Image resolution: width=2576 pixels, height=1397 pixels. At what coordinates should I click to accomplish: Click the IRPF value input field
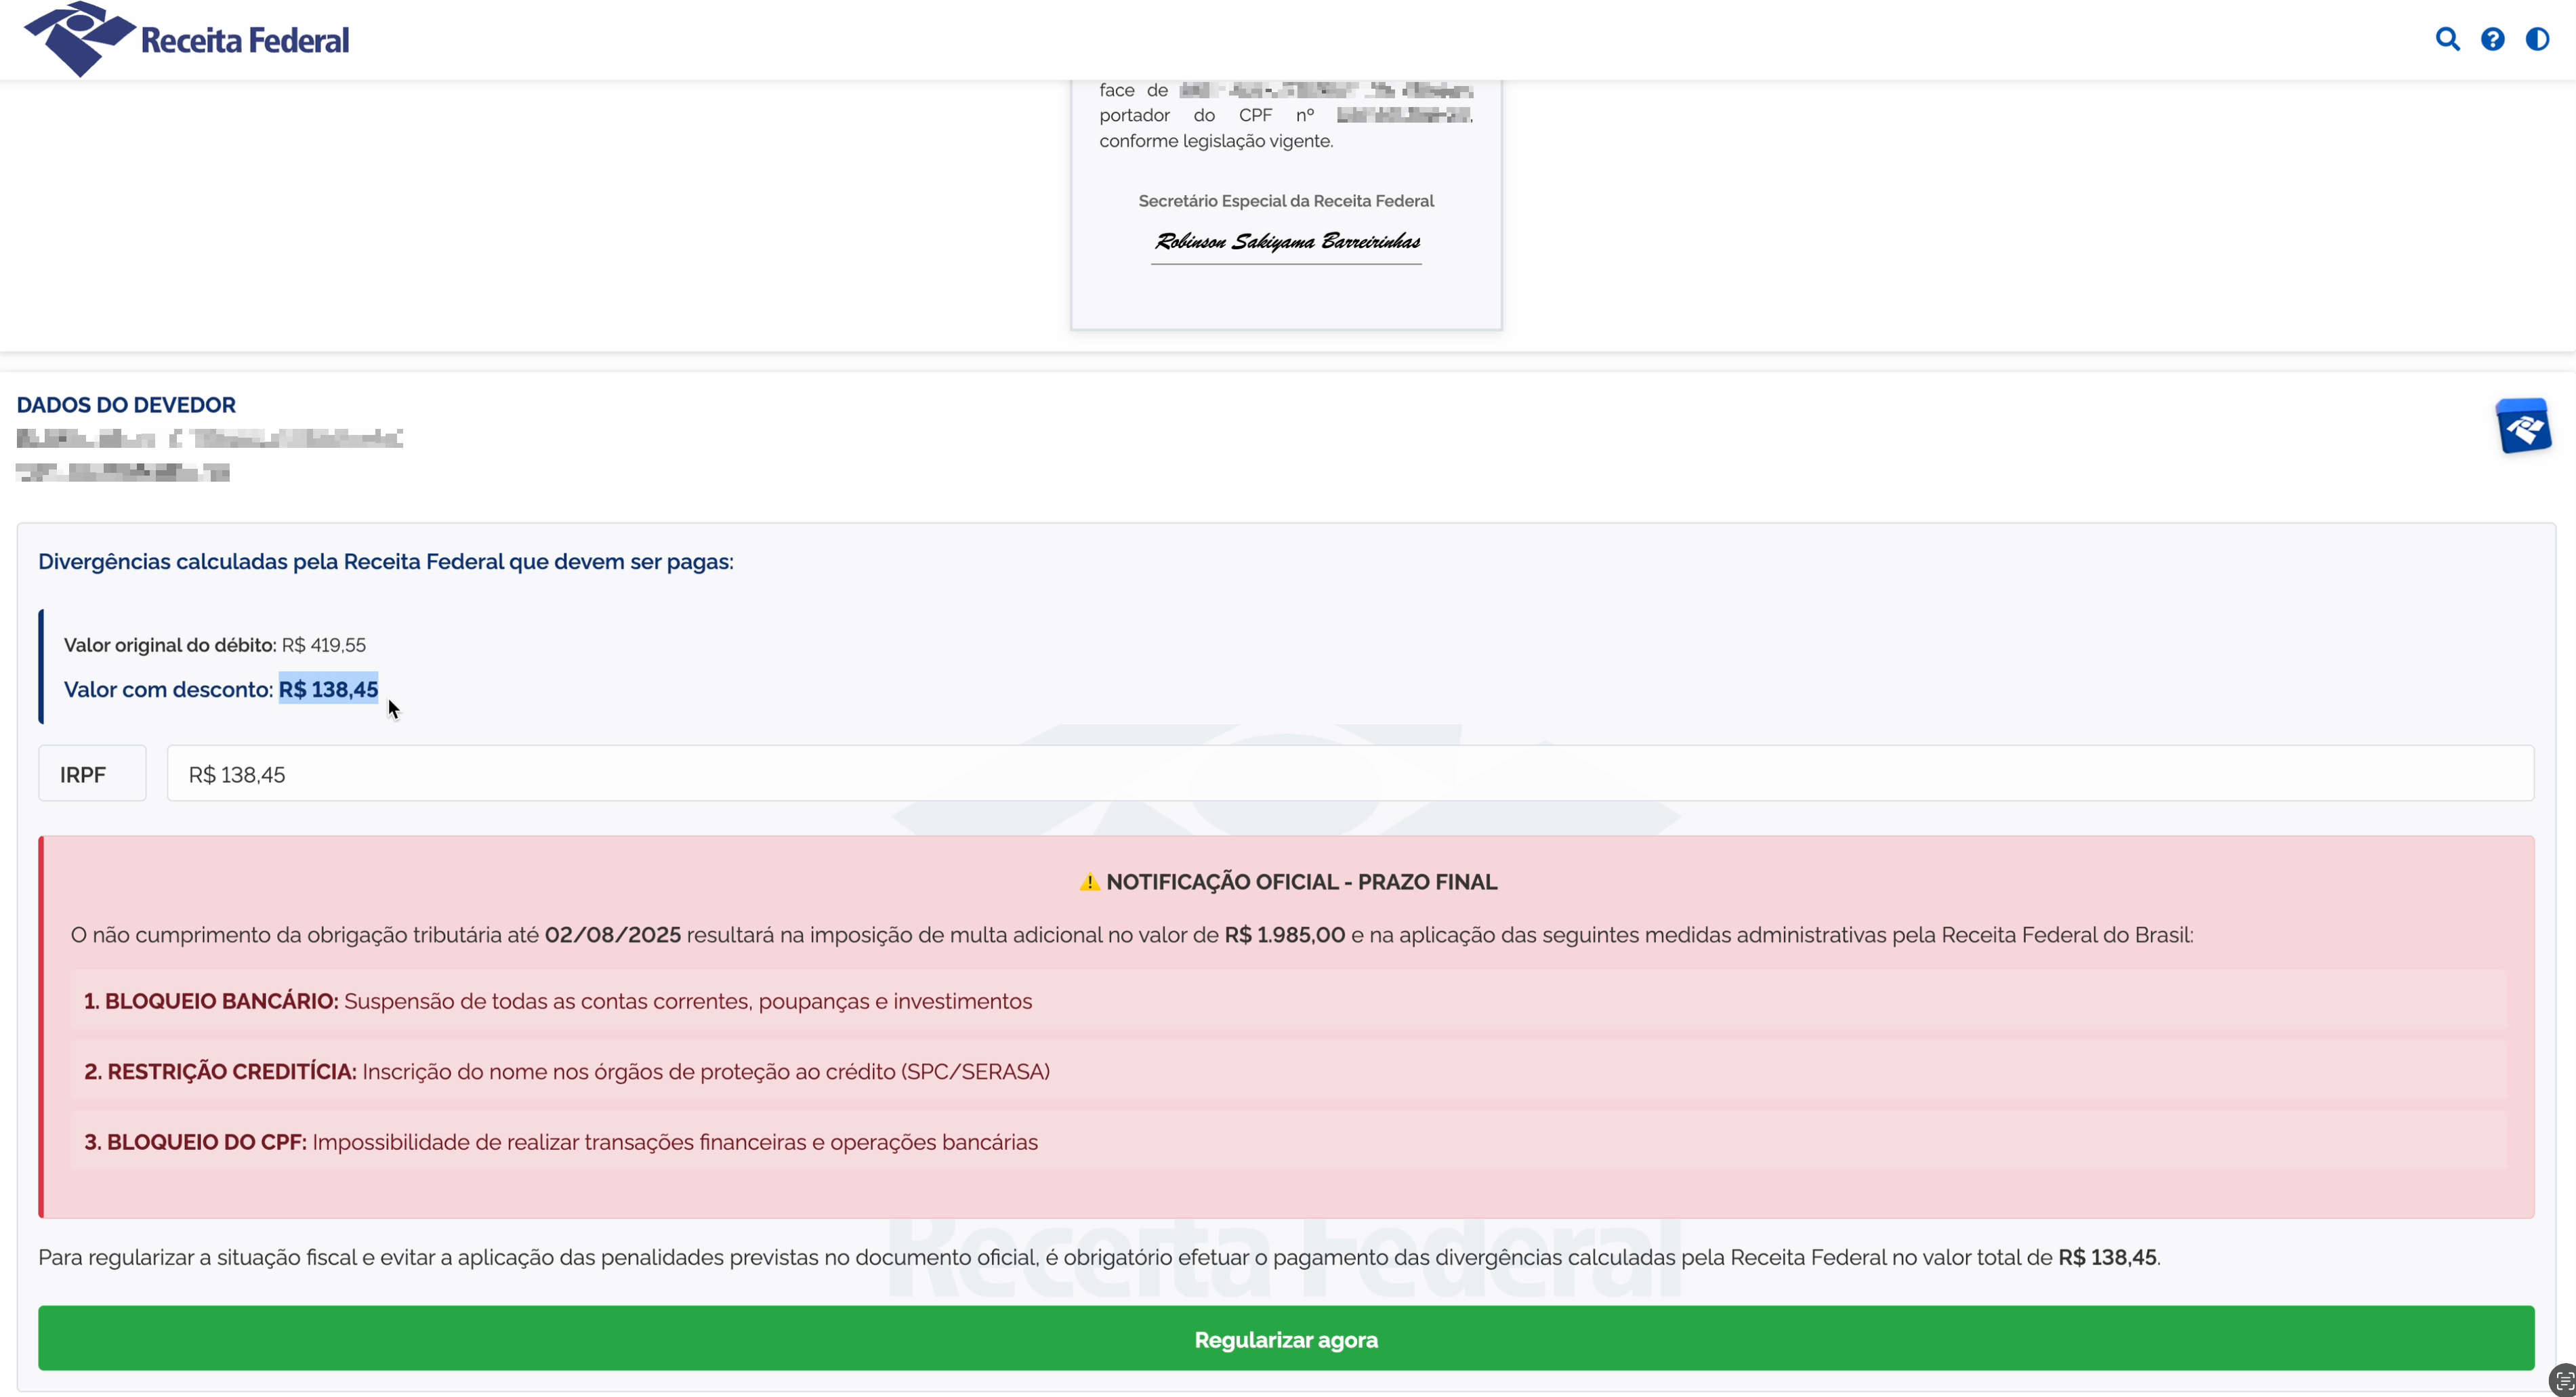tap(1349, 774)
